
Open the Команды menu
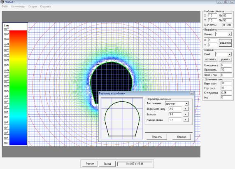[18, 7]
